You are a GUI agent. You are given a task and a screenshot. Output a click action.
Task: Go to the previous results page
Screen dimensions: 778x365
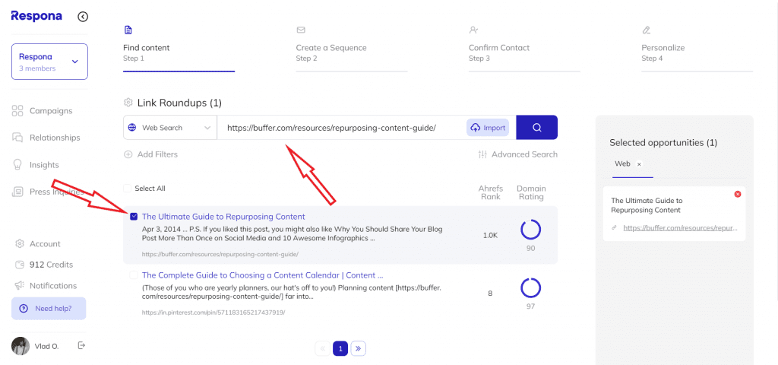click(322, 348)
